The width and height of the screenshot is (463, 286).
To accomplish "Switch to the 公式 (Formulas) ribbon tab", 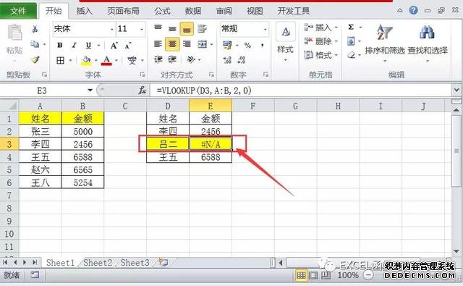I will tap(162, 12).
